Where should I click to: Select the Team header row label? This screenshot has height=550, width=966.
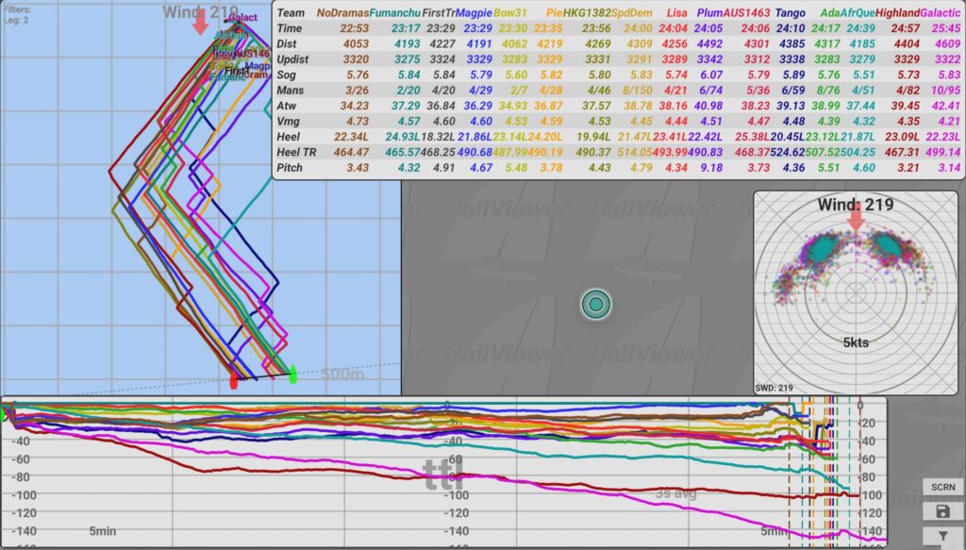point(291,13)
